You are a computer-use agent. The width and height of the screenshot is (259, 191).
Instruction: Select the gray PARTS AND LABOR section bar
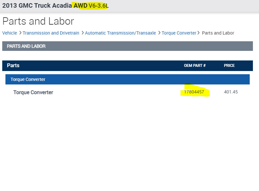[127, 46]
